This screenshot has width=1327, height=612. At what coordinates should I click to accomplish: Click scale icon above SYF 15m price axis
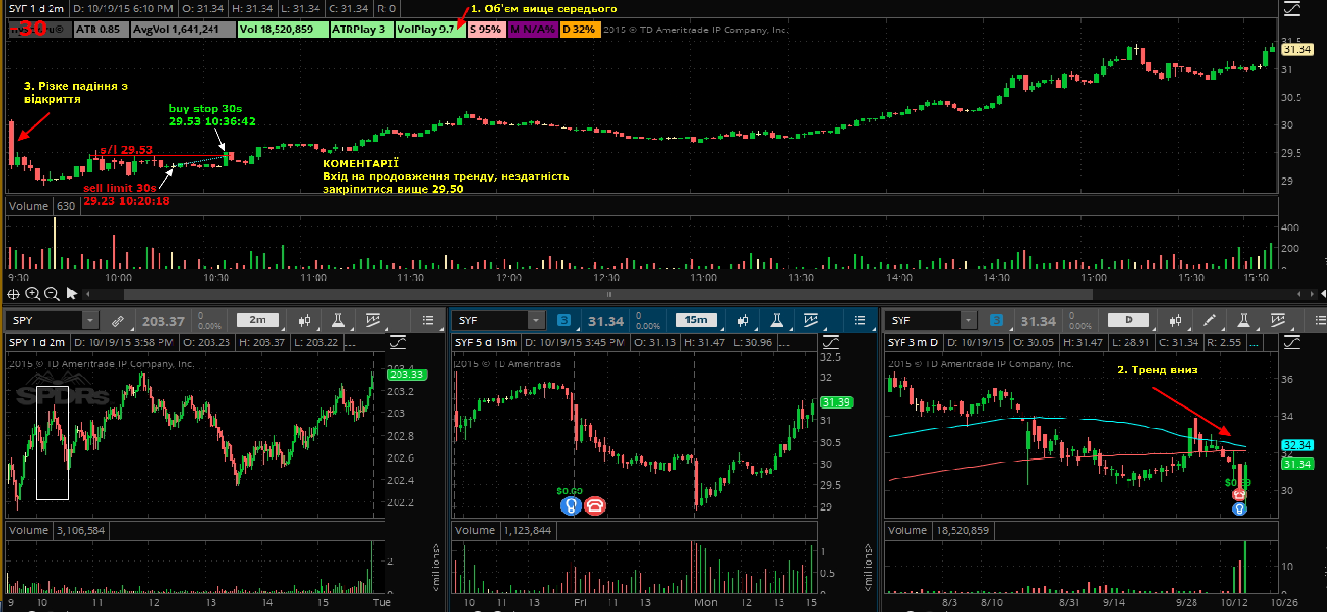[x=830, y=342]
